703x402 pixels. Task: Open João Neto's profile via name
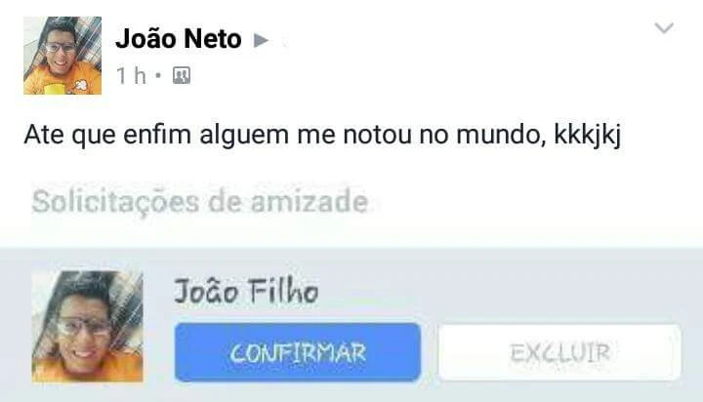(x=179, y=39)
